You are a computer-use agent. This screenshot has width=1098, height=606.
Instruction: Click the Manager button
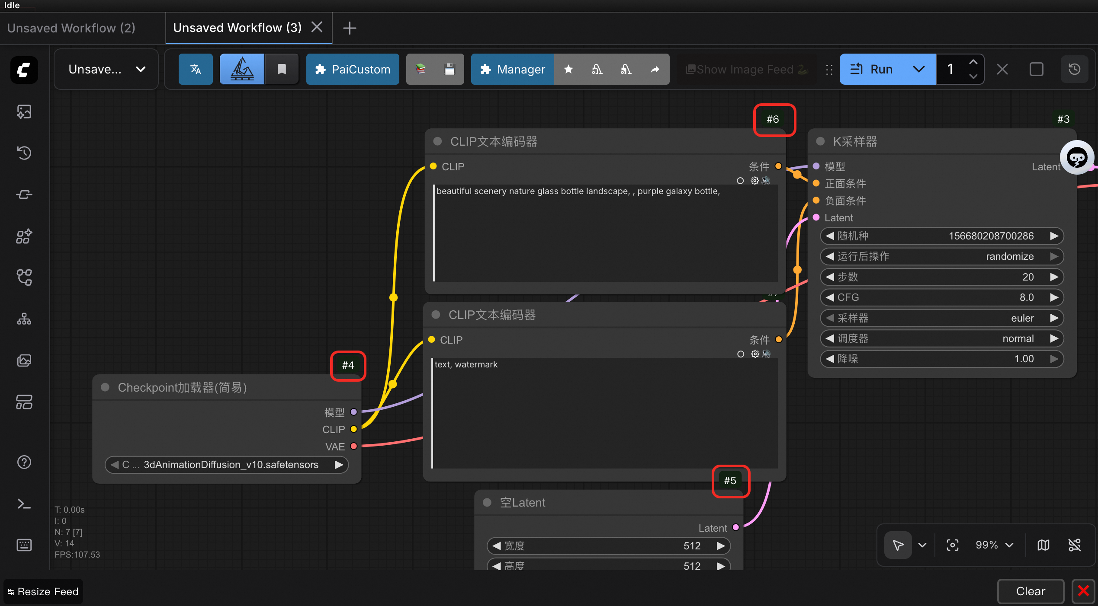pyautogui.click(x=513, y=69)
